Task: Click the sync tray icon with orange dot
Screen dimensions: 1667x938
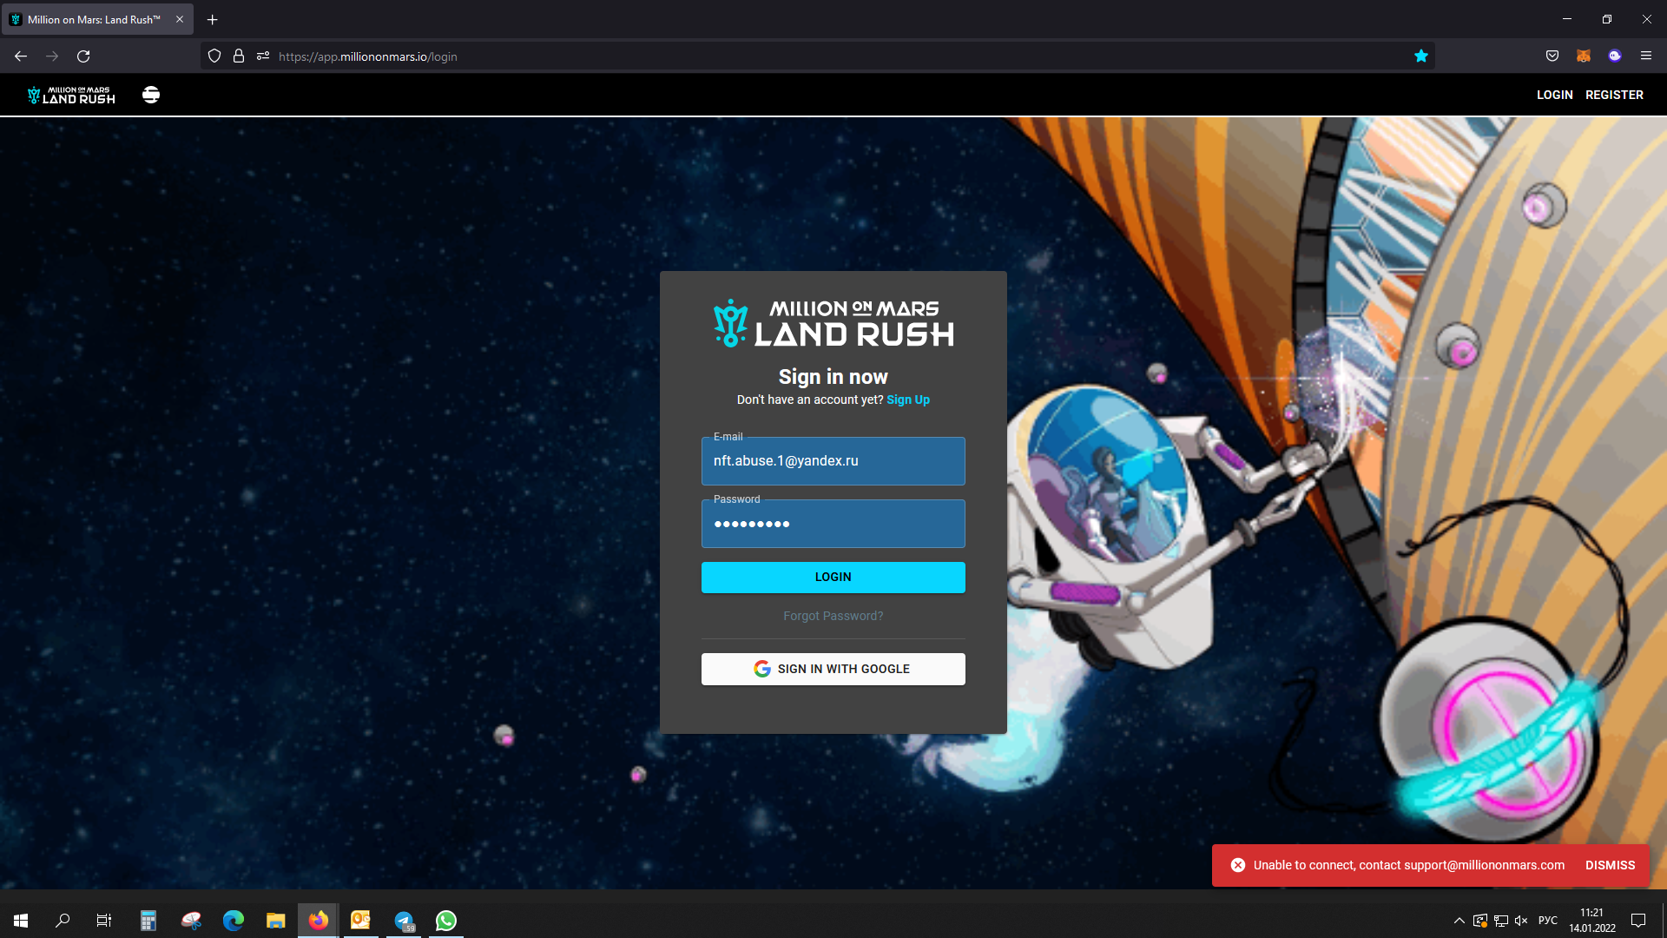Action: coord(1480,921)
